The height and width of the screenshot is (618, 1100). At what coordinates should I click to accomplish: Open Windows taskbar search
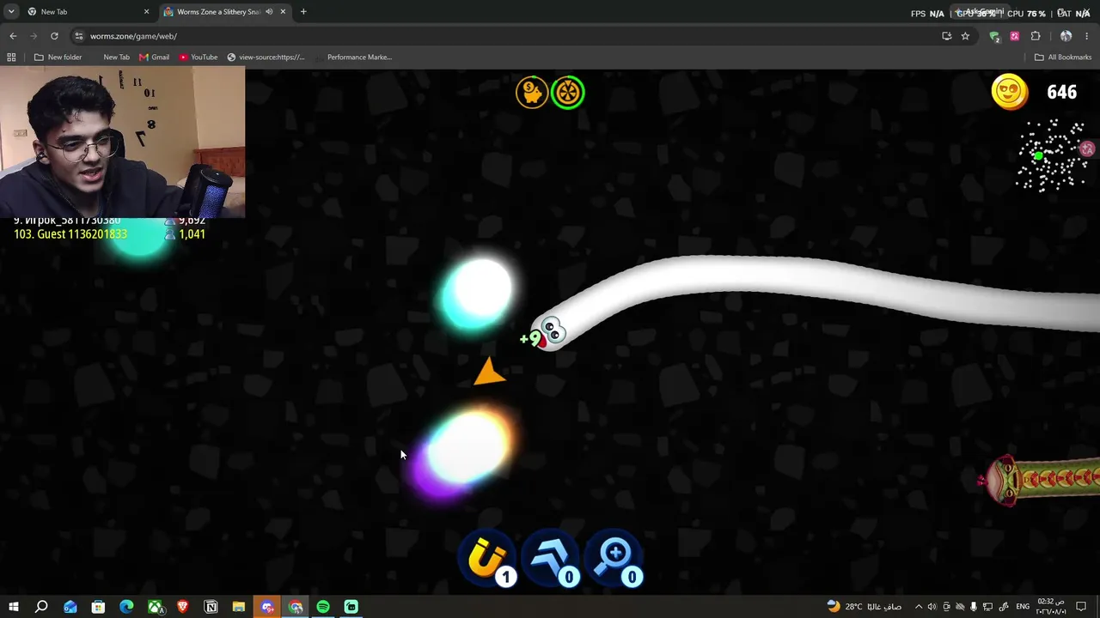point(41,607)
